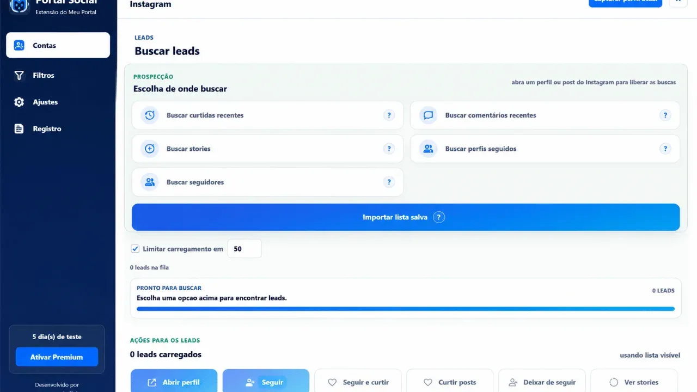The image size is (697, 392).
Task: Click the "Escolha de onde buscar" heading
Action: (x=180, y=89)
